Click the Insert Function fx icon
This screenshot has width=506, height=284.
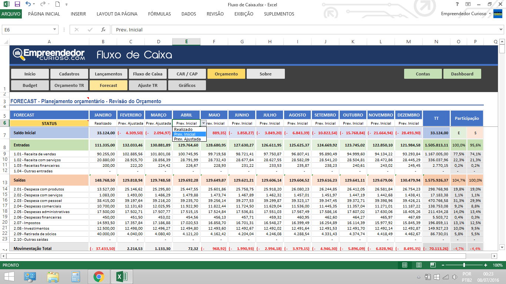pos(103,29)
